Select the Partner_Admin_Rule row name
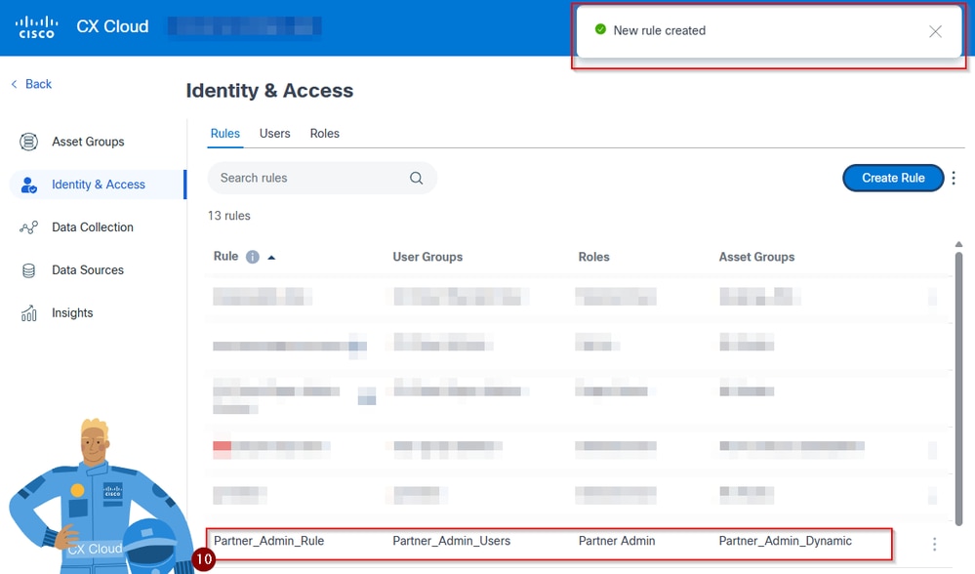The width and height of the screenshot is (975, 574). pyautogui.click(x=268, y=541)
